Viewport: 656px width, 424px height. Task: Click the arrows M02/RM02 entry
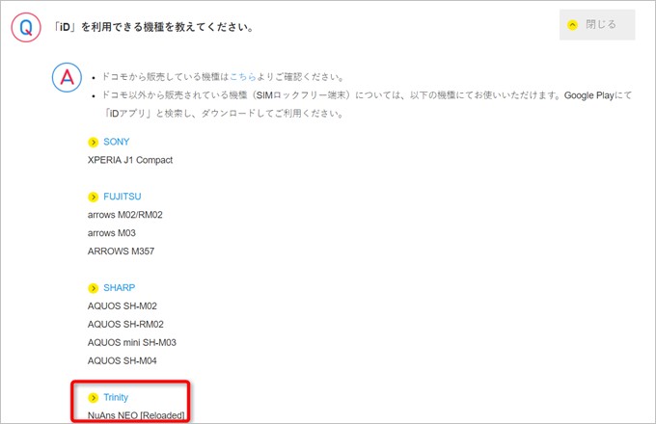[125, 215]
